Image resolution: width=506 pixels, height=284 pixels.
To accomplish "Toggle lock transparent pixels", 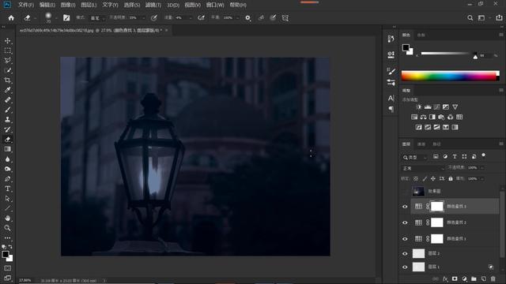I will tap(416, 178).
